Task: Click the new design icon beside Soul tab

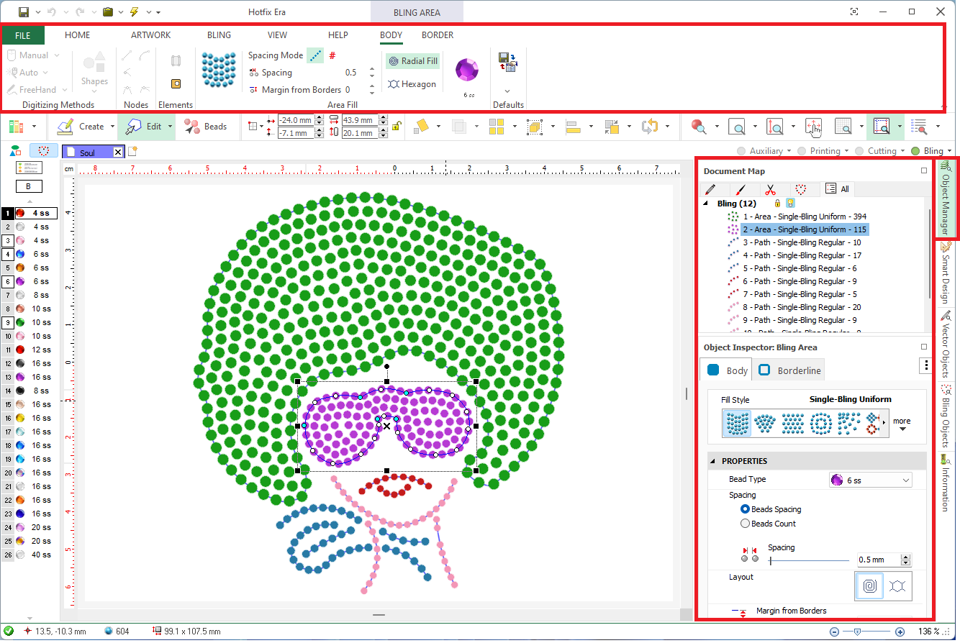Action: [x=132, y=151]
